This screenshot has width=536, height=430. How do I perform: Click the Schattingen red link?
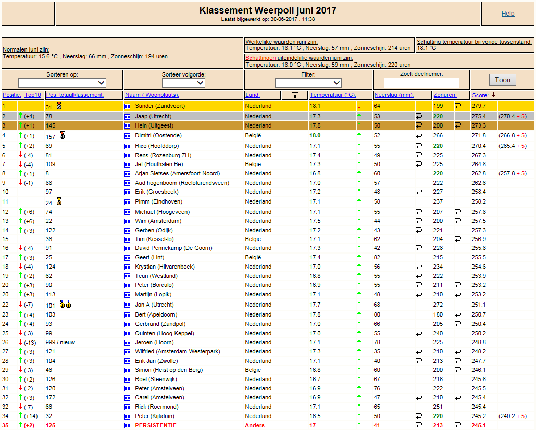click(260, 58)
